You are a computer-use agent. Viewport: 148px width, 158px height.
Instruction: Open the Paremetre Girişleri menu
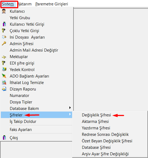click(x=52, y=4)
